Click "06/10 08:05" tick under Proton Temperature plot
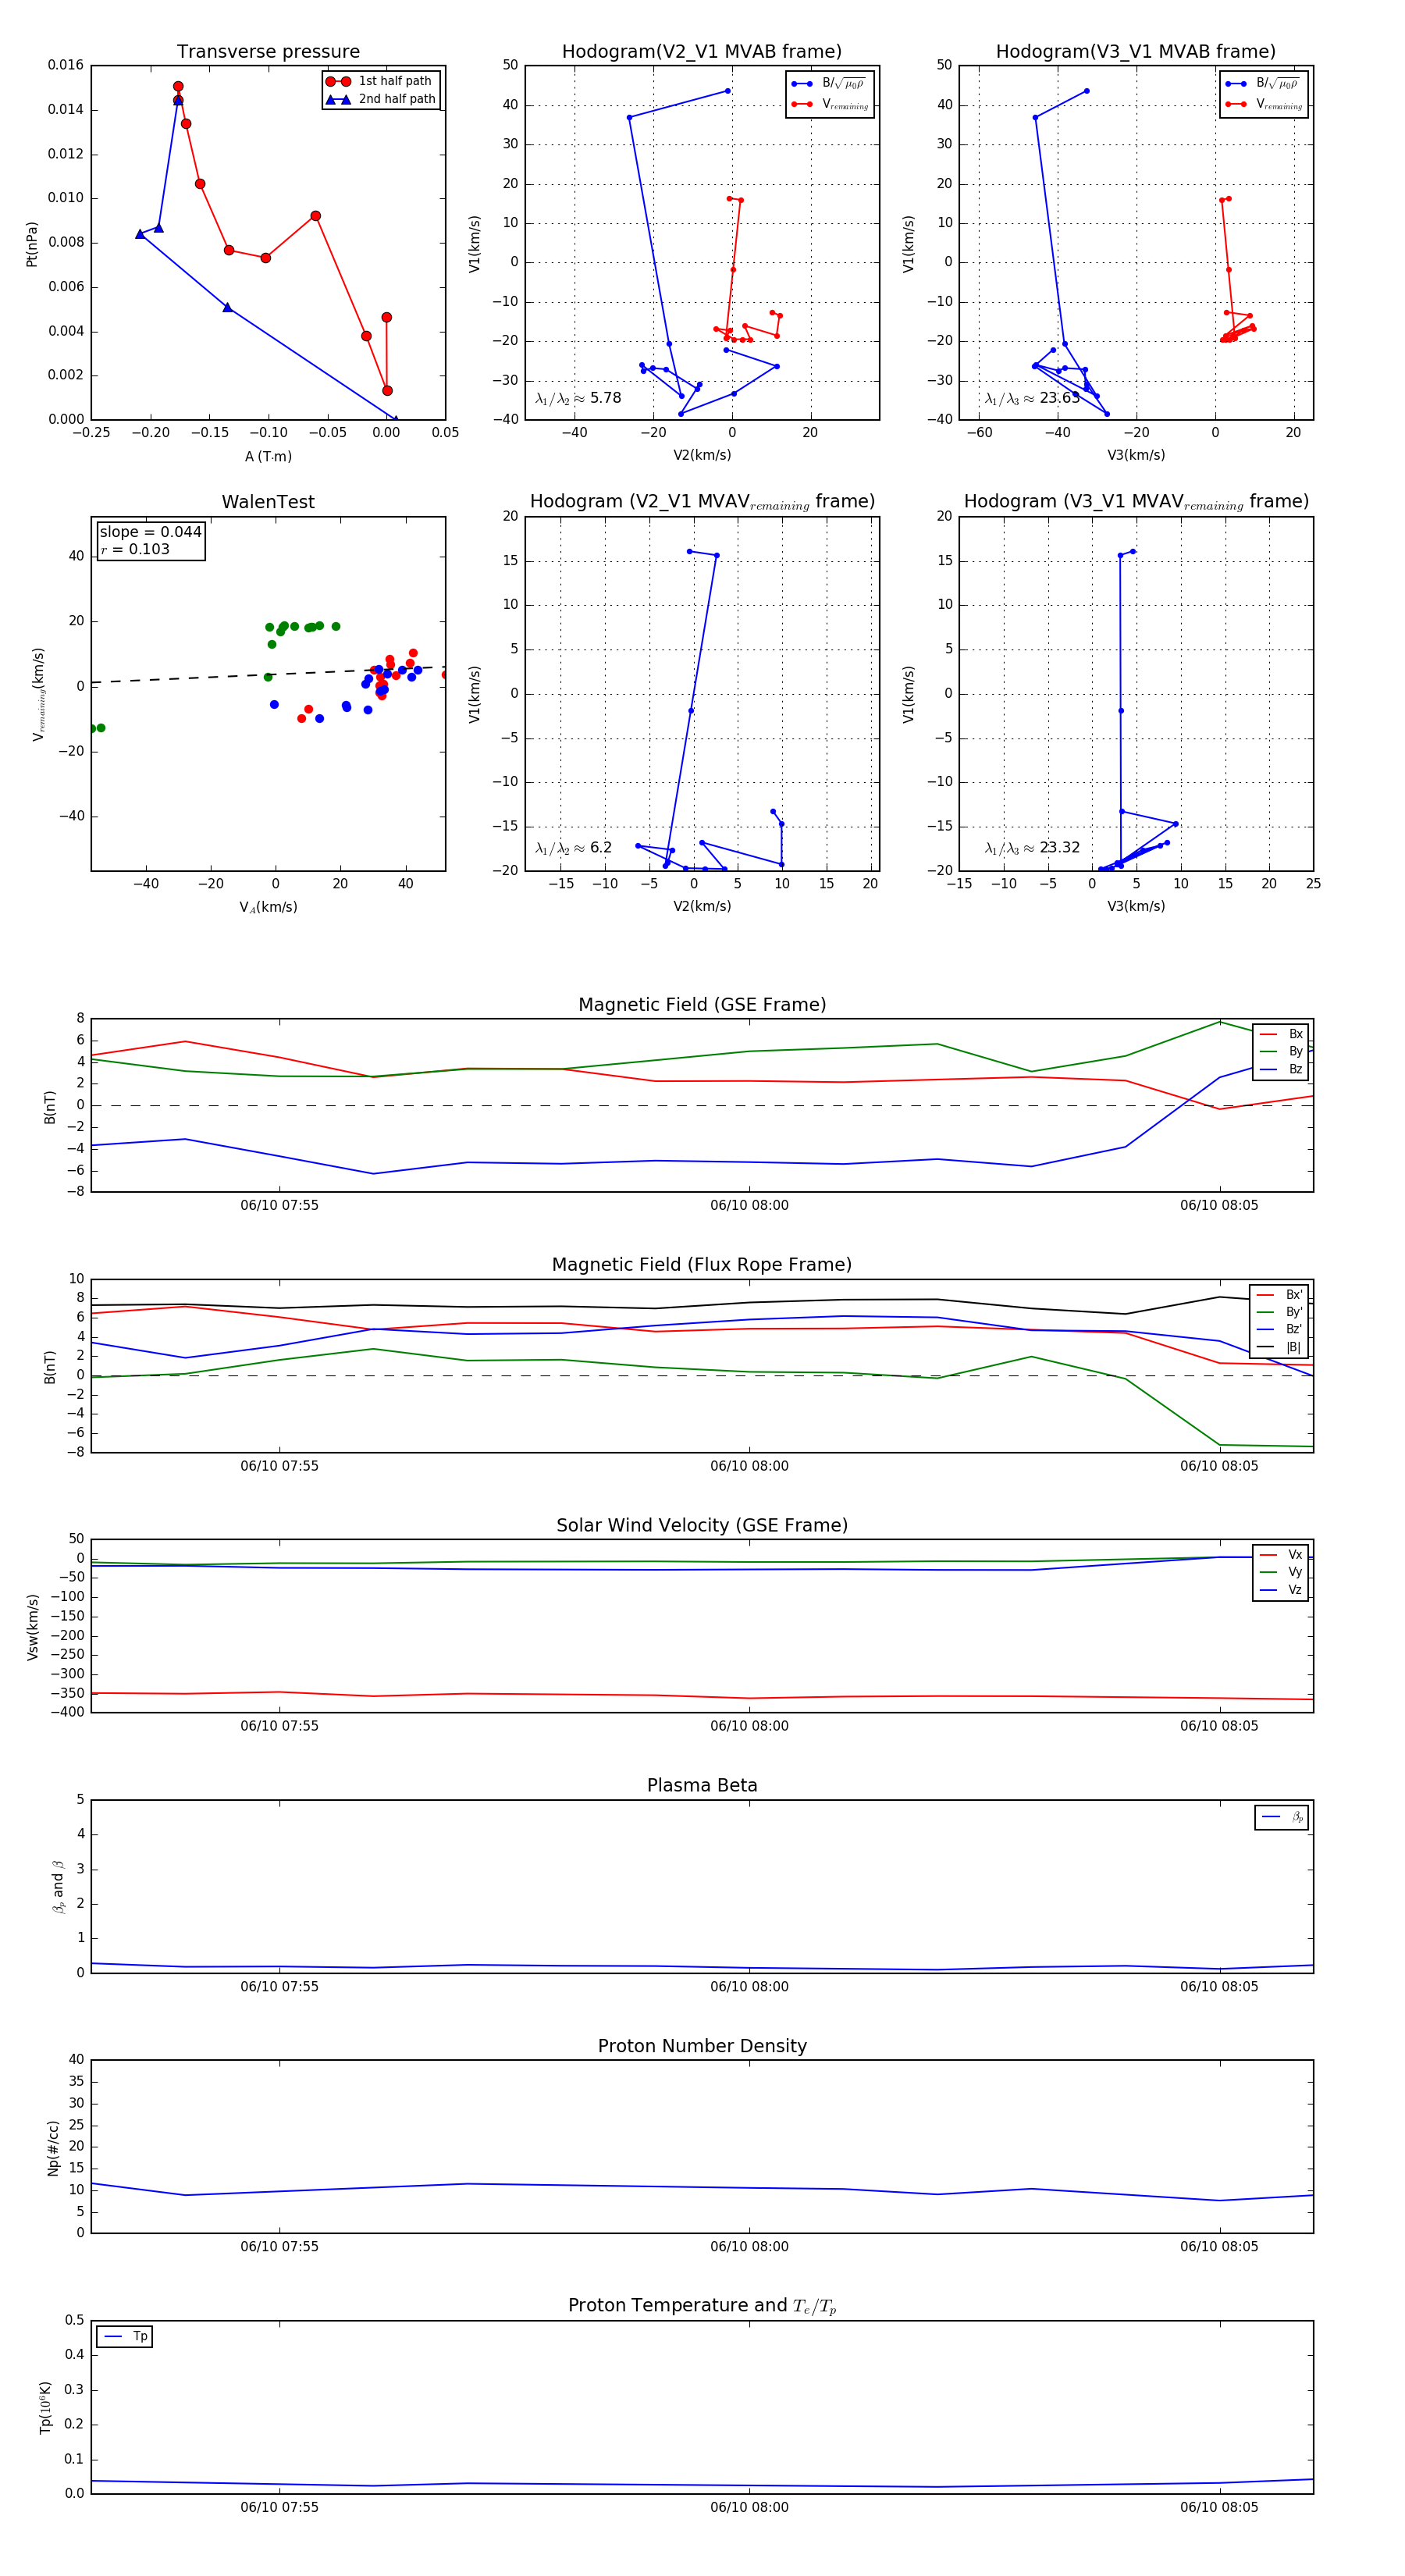 1219,2507
